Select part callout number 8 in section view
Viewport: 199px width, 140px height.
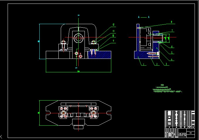pyautogui.click(x=171, y=22)
